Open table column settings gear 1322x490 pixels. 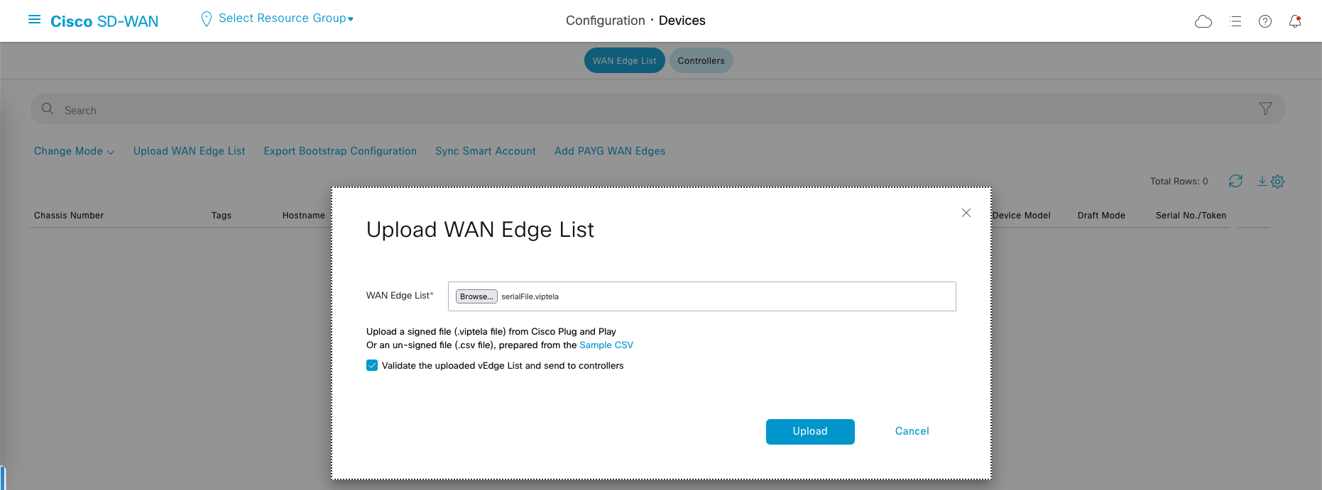(1278, 182)
